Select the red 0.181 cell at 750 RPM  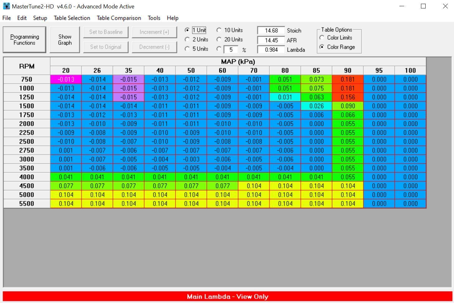pos(347,79)
